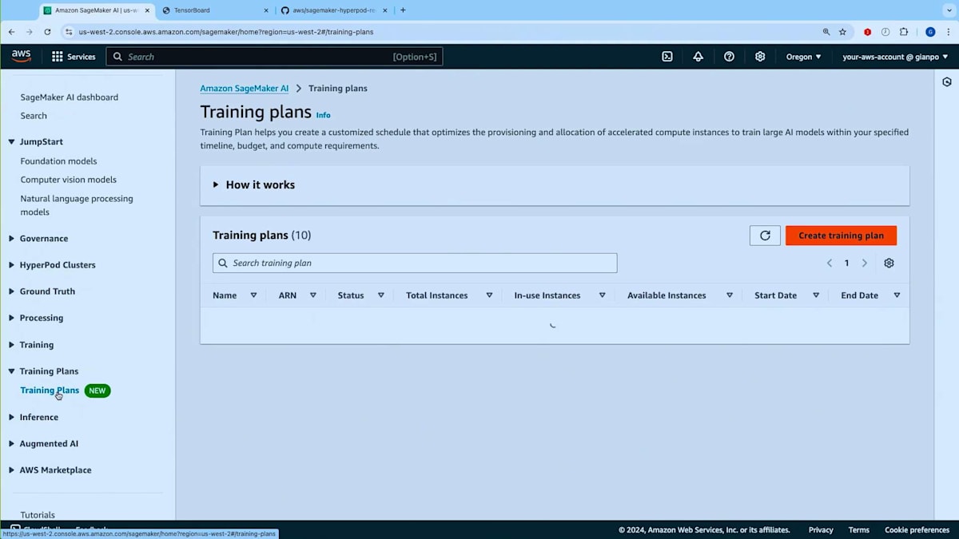Follow the Amazon SageMaker AI breadcrumb
959x539 pixels.
[244, 89]
